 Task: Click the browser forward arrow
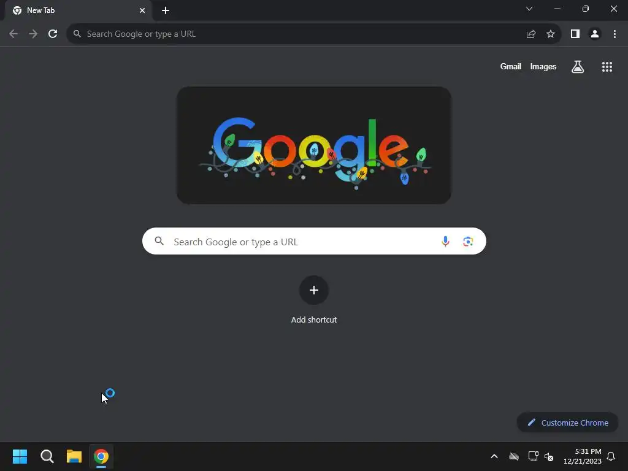(x=33, y=34)
